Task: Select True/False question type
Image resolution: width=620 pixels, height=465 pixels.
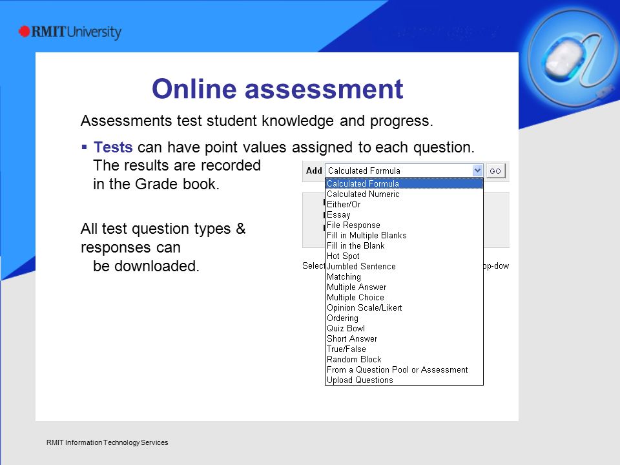Action: click(x=404, y=349)
